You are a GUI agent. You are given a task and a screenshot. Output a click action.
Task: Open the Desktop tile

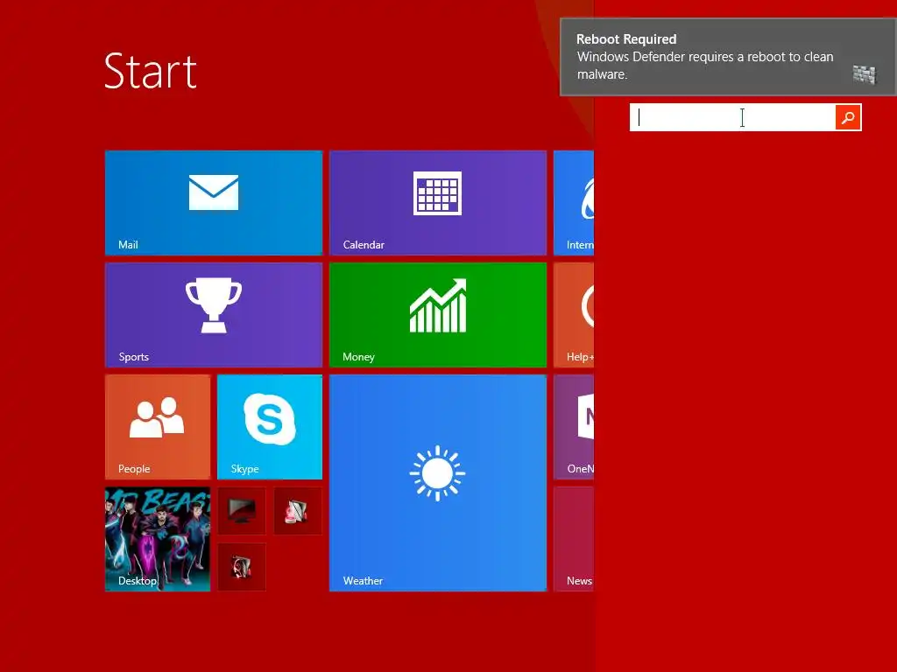(158, 538)
